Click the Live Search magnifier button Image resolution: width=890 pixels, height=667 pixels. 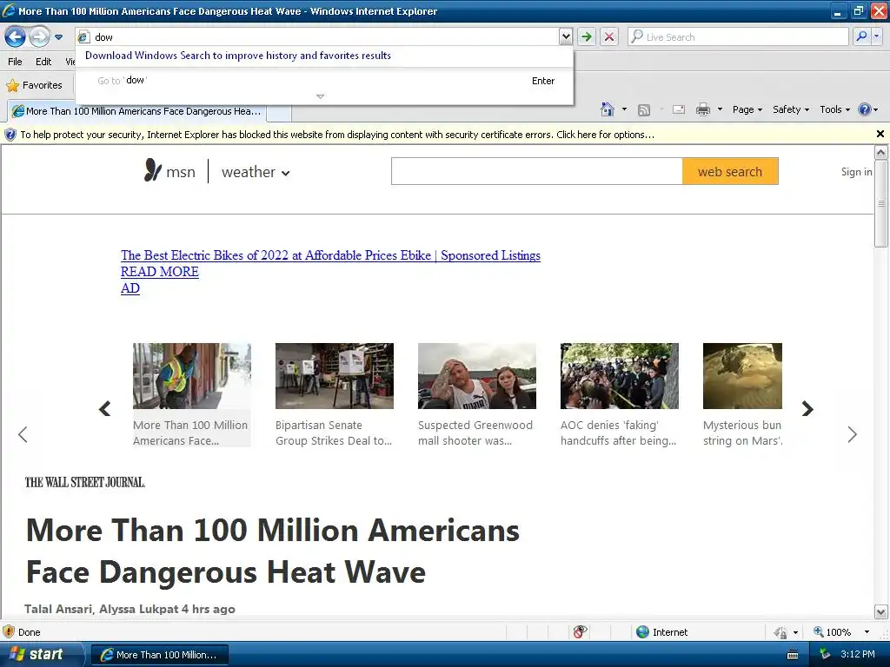(x=861, y=36)
